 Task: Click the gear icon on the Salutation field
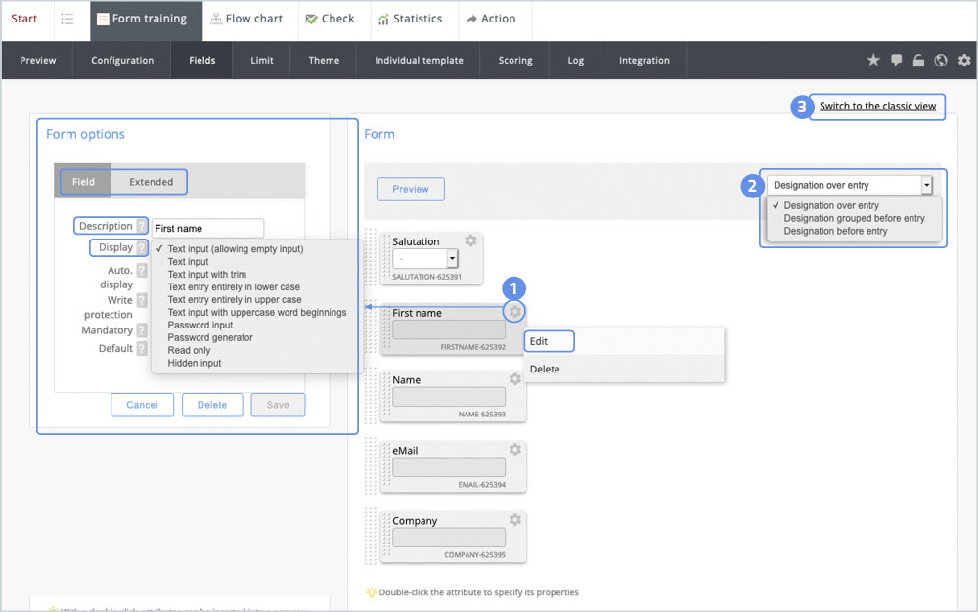coord(470,240)
